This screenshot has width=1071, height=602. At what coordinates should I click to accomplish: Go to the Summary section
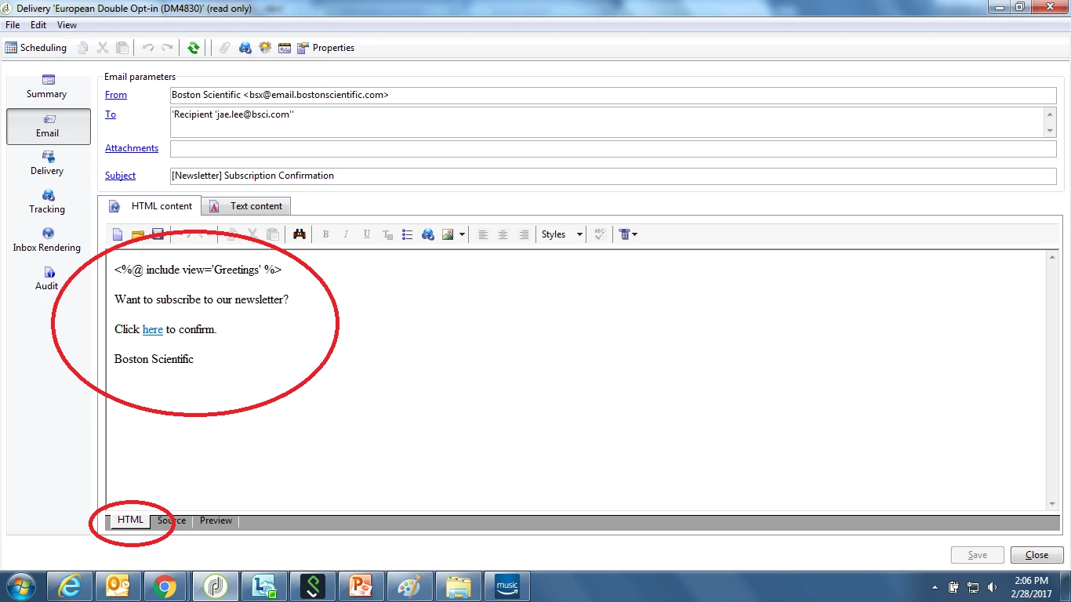(x=47, y=86)
